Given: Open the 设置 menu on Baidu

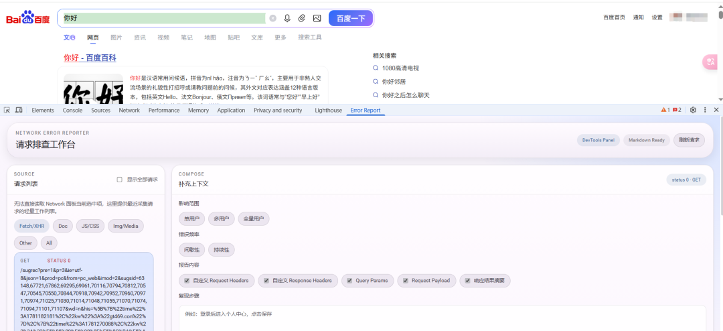Looking at the screenshot, I should [x=657, y=17].
